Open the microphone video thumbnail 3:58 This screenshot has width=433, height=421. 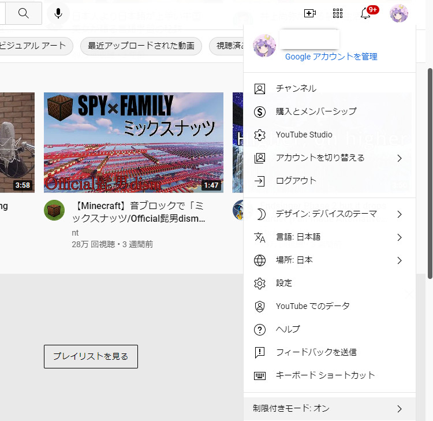click(17, 143)
